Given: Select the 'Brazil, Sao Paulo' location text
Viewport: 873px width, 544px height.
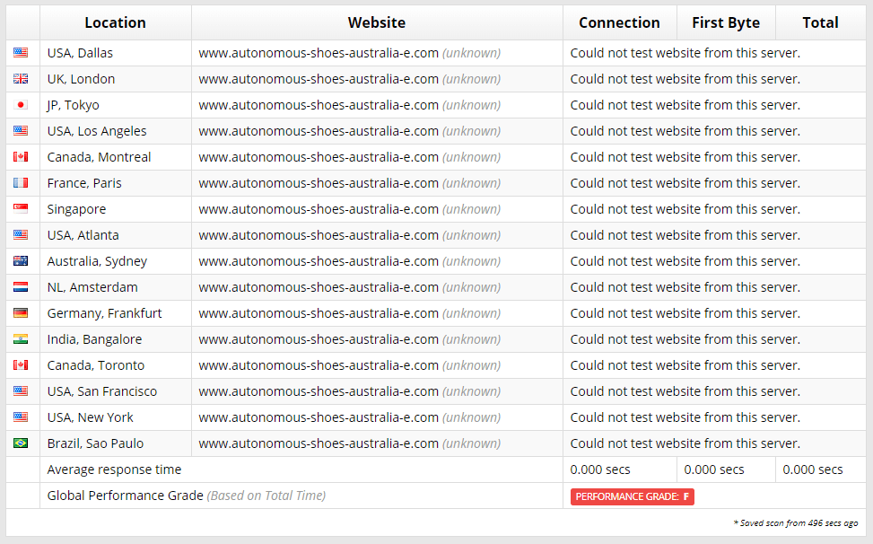Looking at the screenshot, I should point(96,443).
